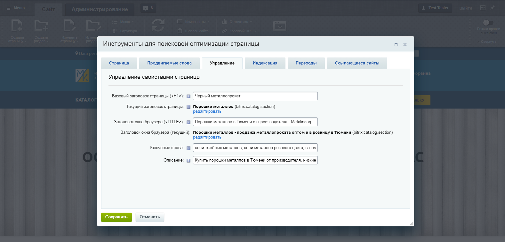
Task: Click the Описание text field
Action: 255,160
